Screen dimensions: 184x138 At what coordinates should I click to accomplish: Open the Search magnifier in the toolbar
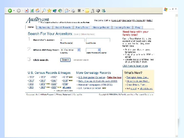tap(44, 11)
